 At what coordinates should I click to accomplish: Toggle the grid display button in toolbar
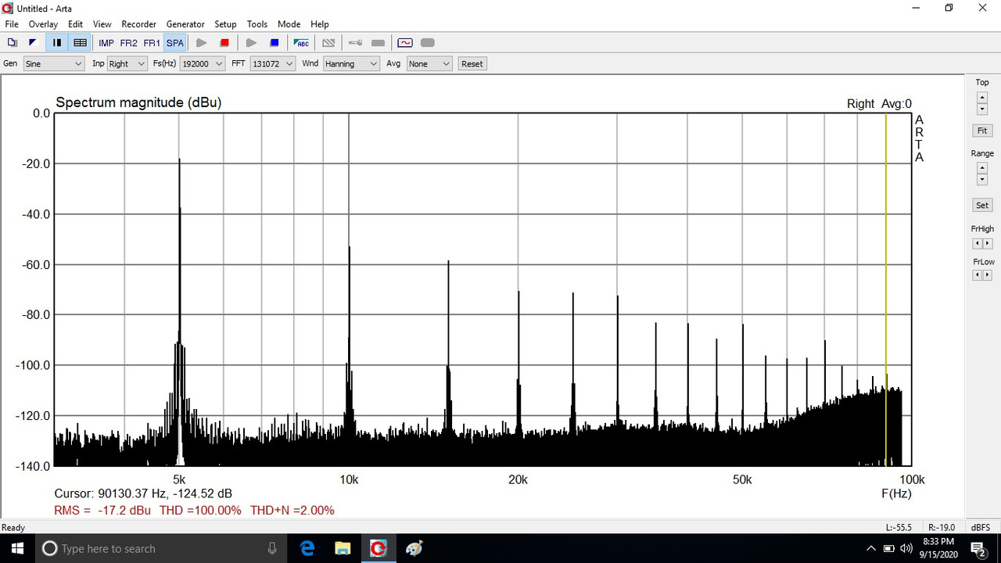80,43
